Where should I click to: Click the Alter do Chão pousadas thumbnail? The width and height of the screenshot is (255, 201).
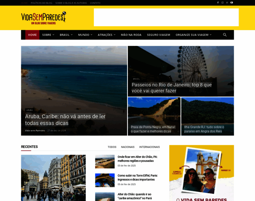[x=105, y=161]
